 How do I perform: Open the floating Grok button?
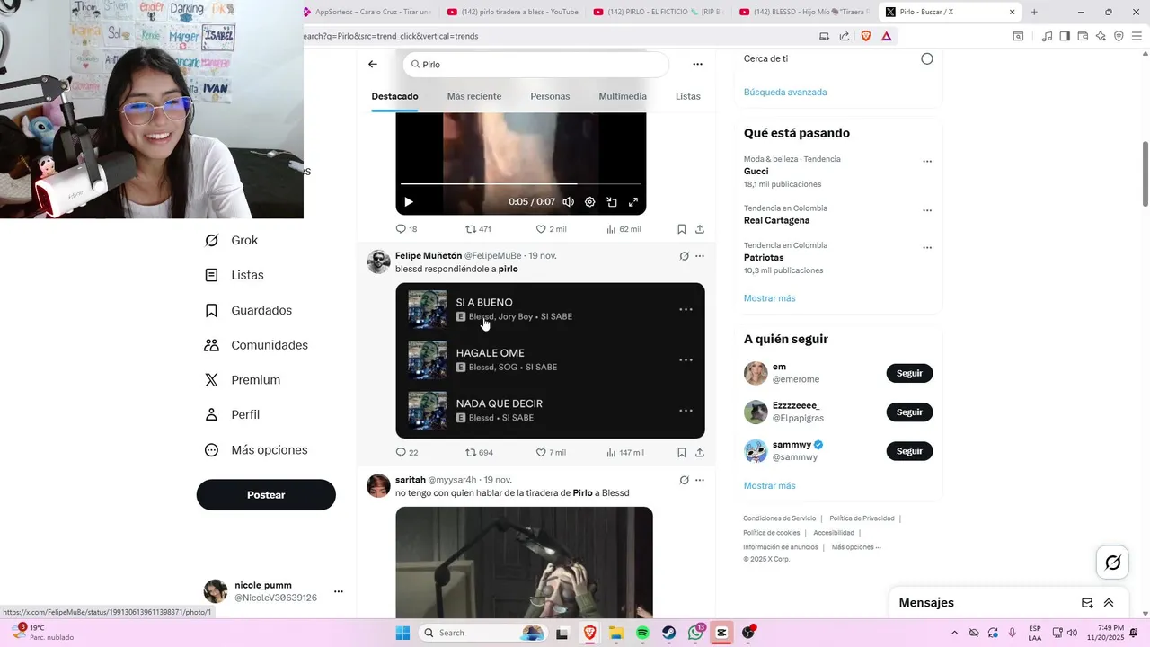[x=1112, y=563]
